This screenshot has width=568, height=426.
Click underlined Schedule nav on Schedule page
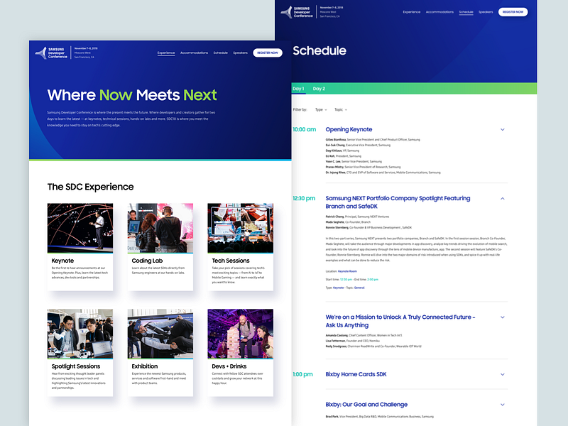(466, 12)
